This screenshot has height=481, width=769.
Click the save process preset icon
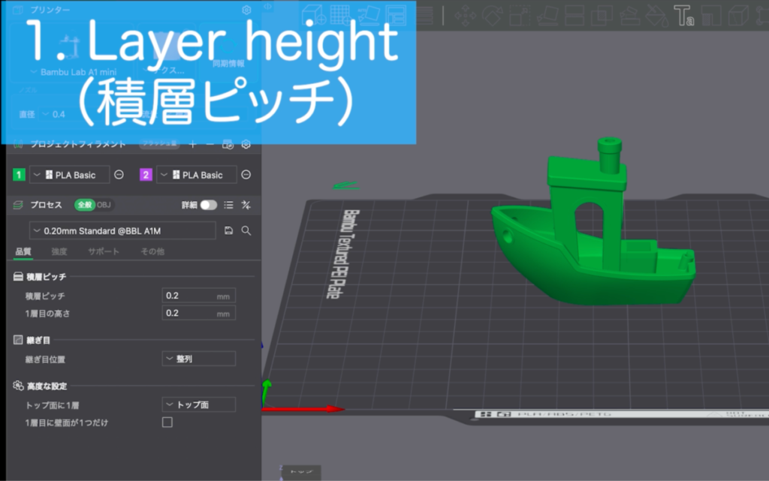coord(228,230)
